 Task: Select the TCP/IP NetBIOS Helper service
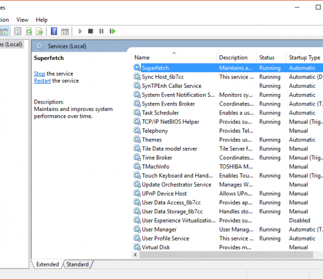(227, 122)
